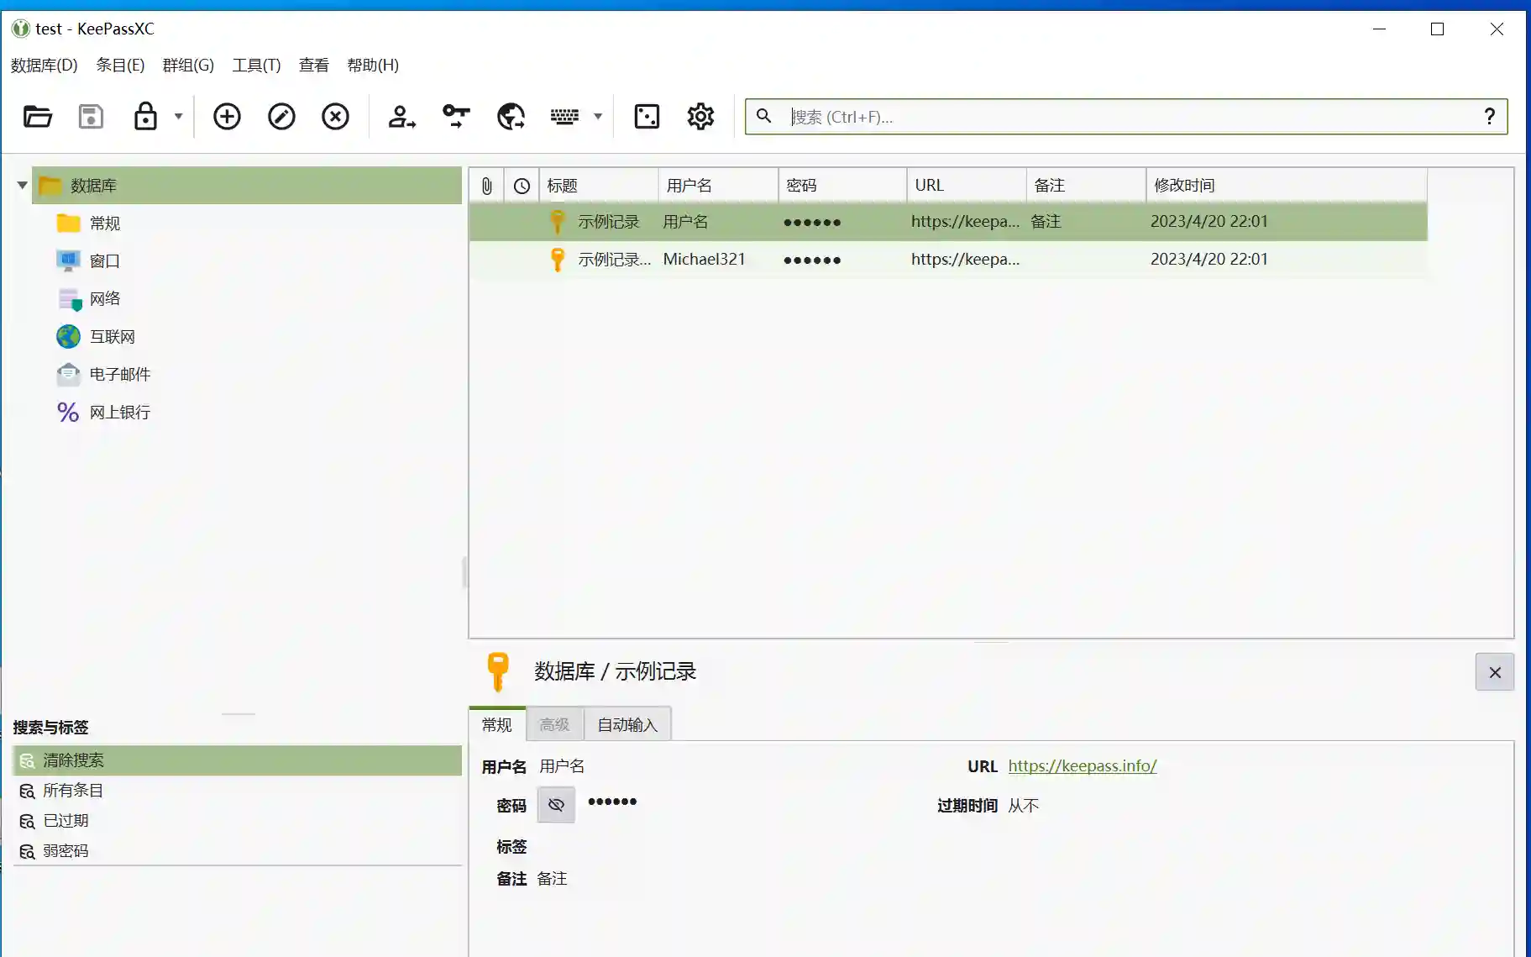This screenshot has width=1531, height=957.
Task: Click the search magnifier icon
Action: click(763, 116)
